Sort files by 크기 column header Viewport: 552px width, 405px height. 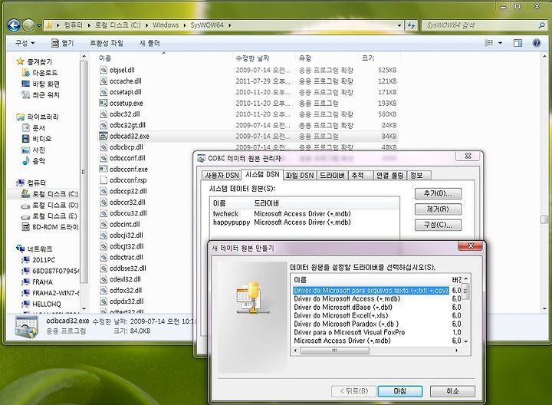(x=368, y=58)
